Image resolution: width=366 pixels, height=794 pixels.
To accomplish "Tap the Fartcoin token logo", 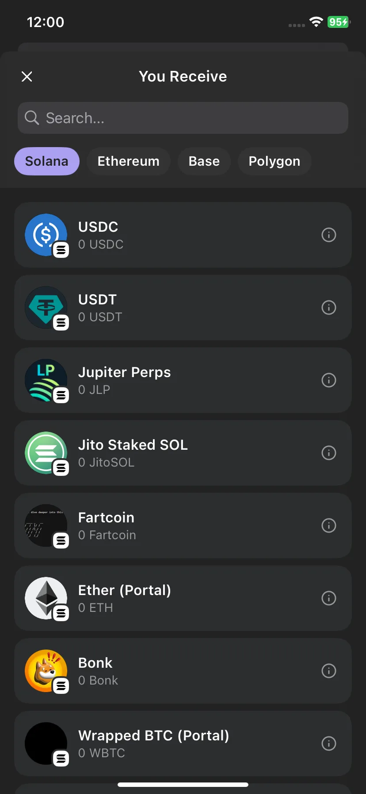I will click(x=46, y=525).
